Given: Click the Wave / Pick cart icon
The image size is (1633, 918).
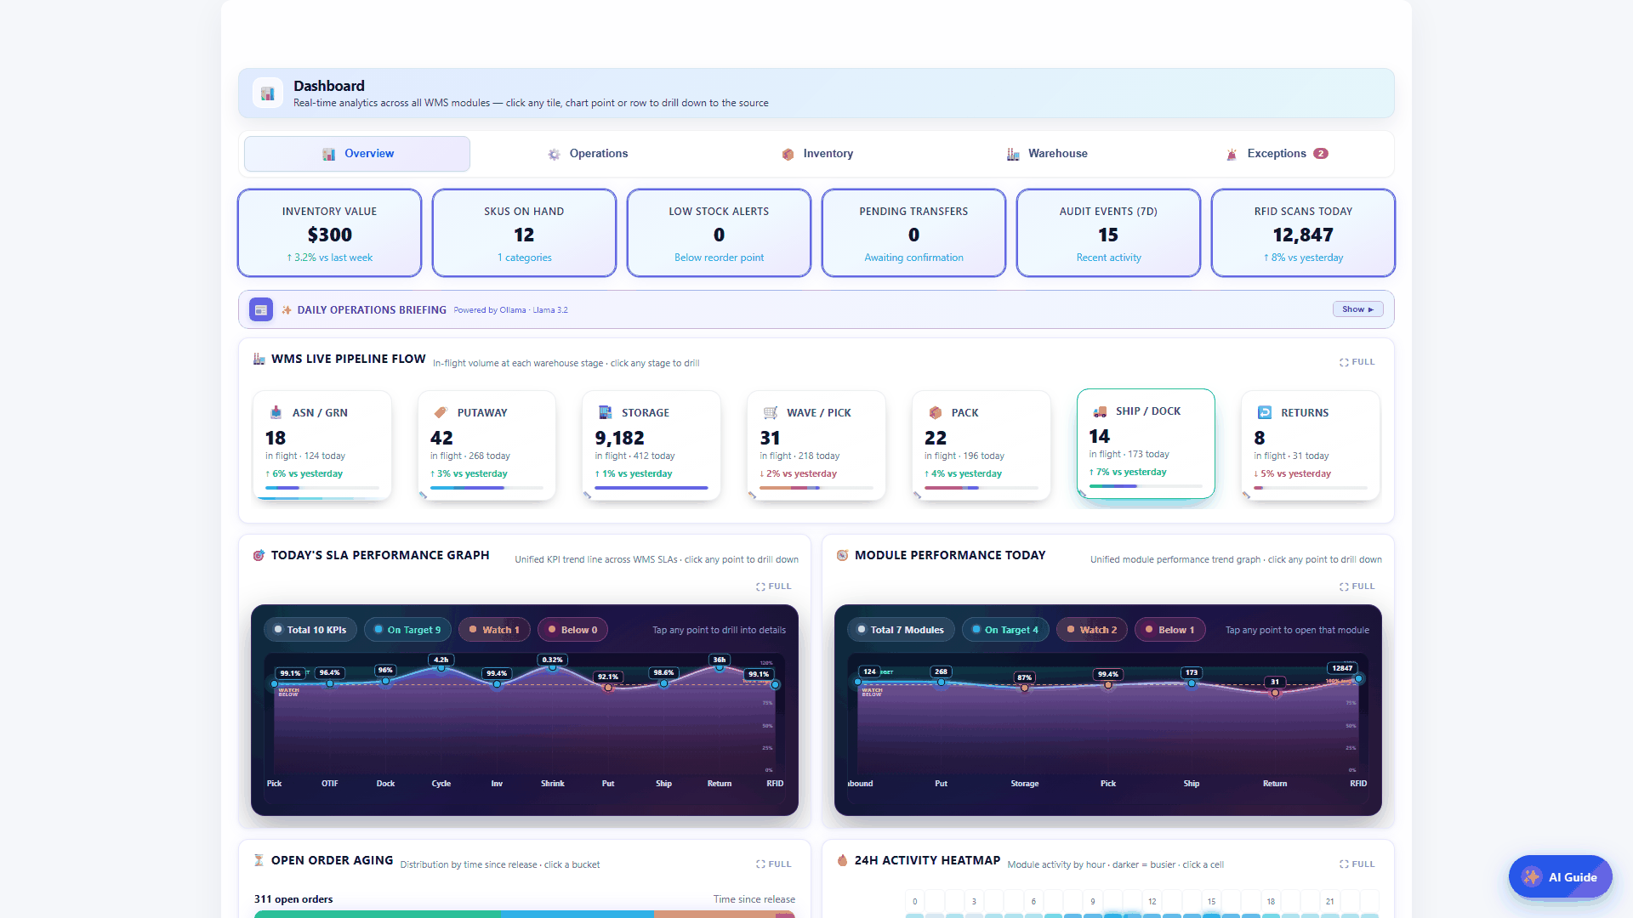Looking at the screenshot, I should [770, 412].
